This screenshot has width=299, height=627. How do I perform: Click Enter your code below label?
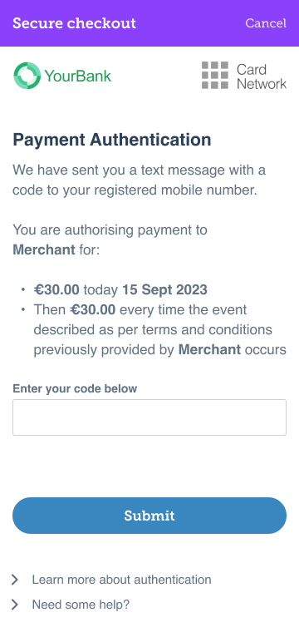pos(75,388)
